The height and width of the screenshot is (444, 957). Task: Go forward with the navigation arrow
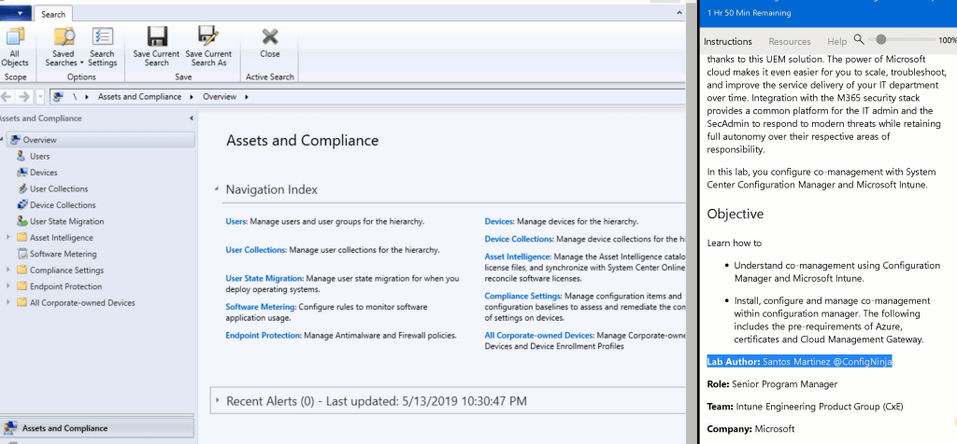(23, 97)
